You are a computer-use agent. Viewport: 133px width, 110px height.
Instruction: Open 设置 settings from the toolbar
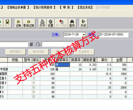pos(51,23)
